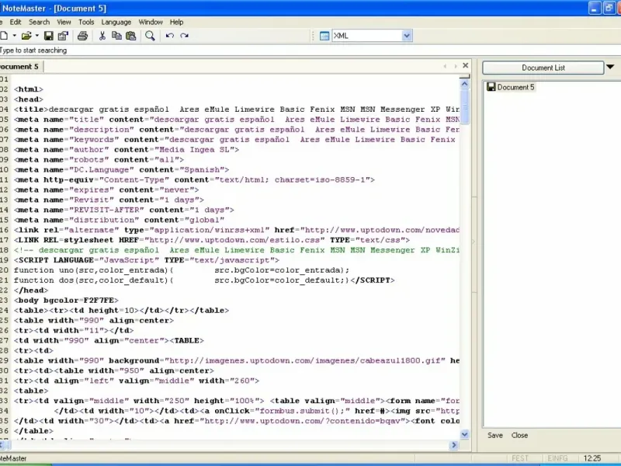
Task: Click the FEST status bar indicator
Action: click(520, 458)
